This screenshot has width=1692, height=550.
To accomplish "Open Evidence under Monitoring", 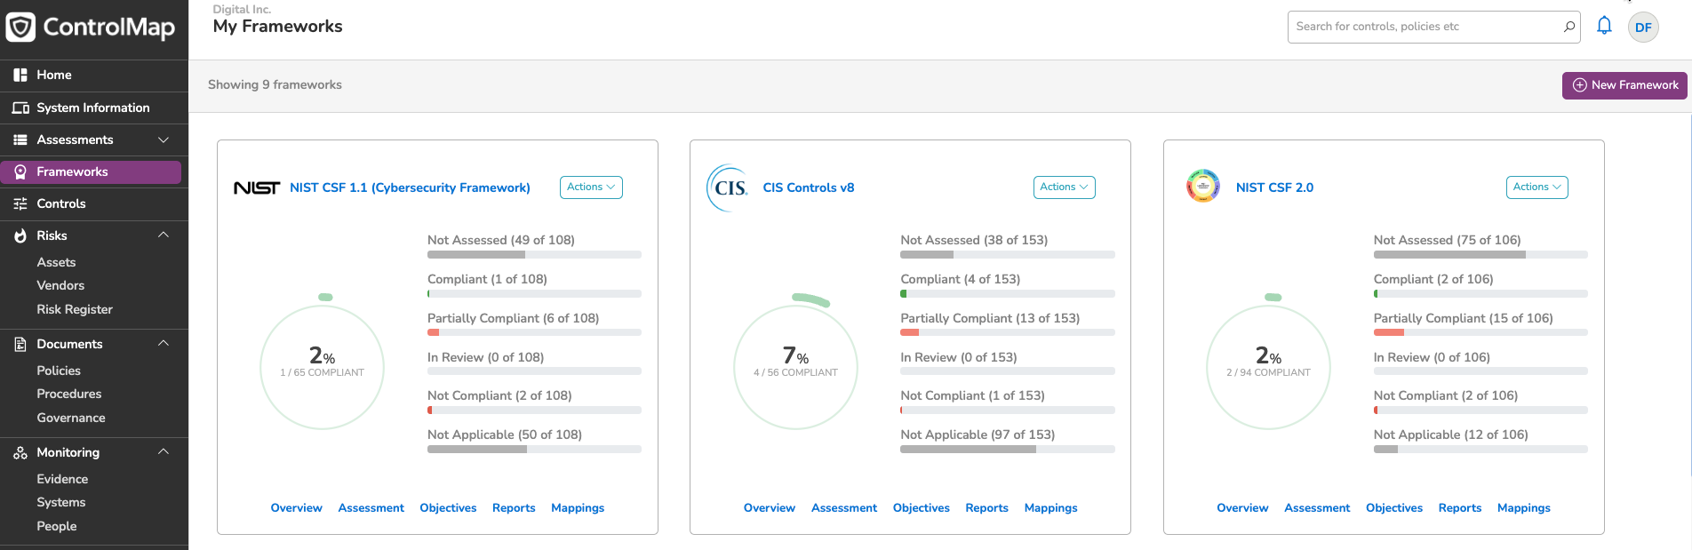I will [x=62, y=479].
